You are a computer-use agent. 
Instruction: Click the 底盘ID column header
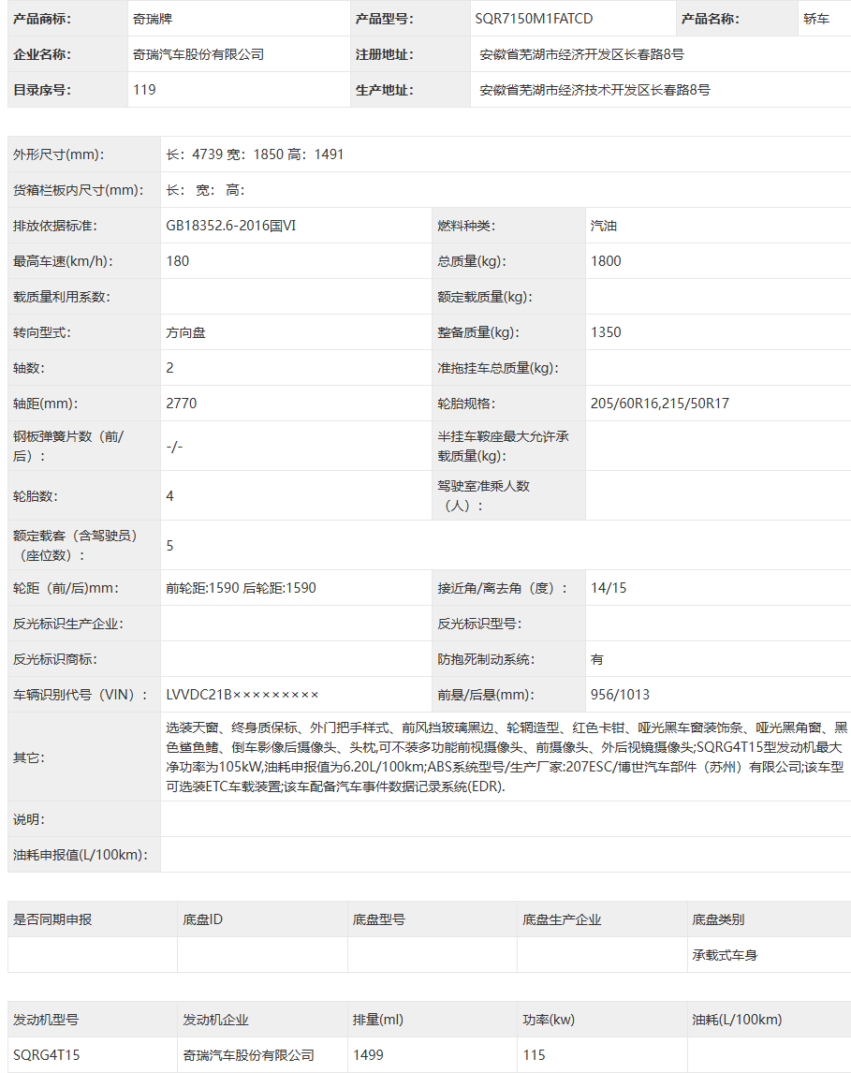(202, 919)
